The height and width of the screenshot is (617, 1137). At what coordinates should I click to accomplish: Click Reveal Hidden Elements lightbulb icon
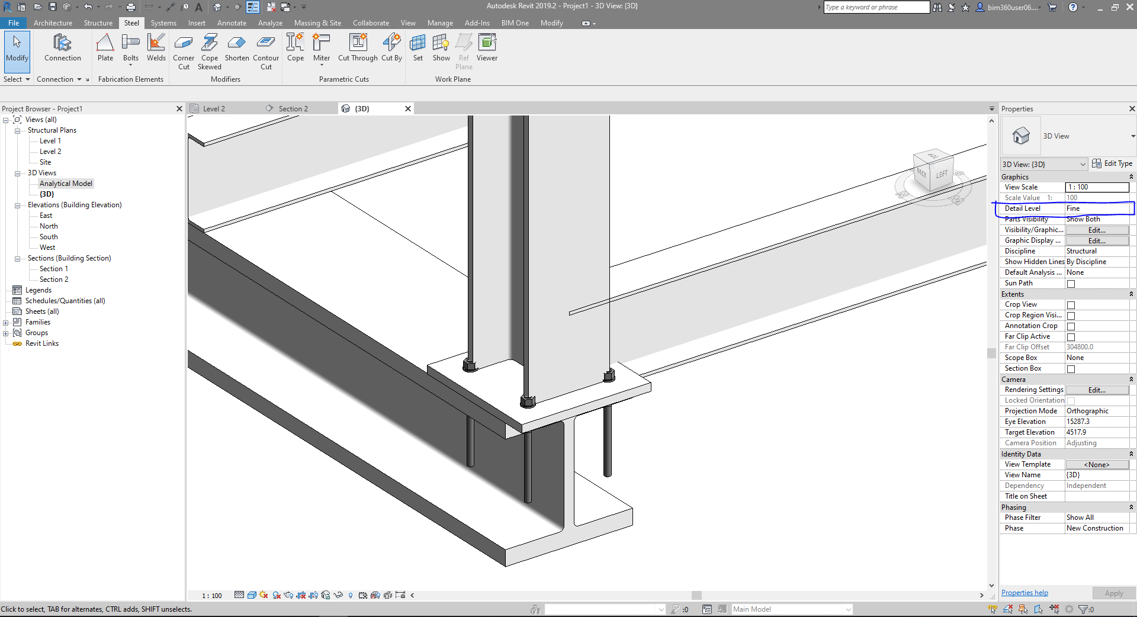coord(351,596)
